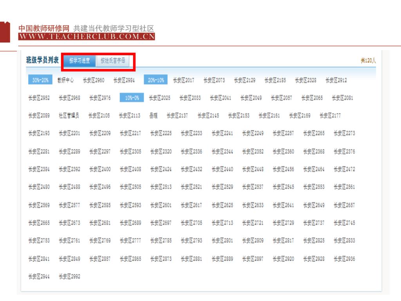
Task: Open student 长安区2065
Action: click(x=312, y=98)
